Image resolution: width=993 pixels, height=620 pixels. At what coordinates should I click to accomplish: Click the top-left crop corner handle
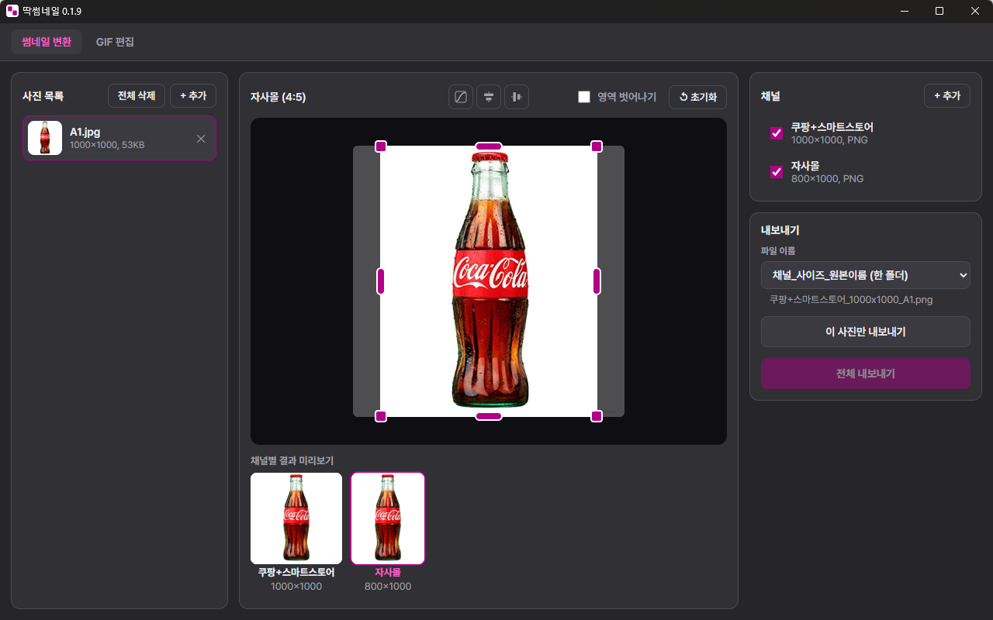point(381,146)
